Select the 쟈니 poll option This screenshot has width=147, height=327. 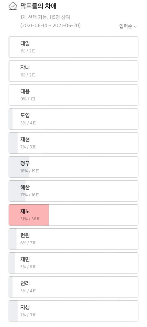point(73,71)
